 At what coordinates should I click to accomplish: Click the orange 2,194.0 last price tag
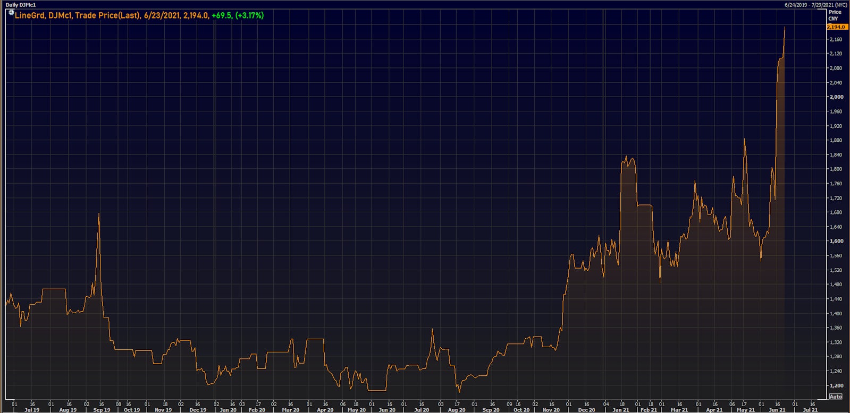(x=837, y=27)
